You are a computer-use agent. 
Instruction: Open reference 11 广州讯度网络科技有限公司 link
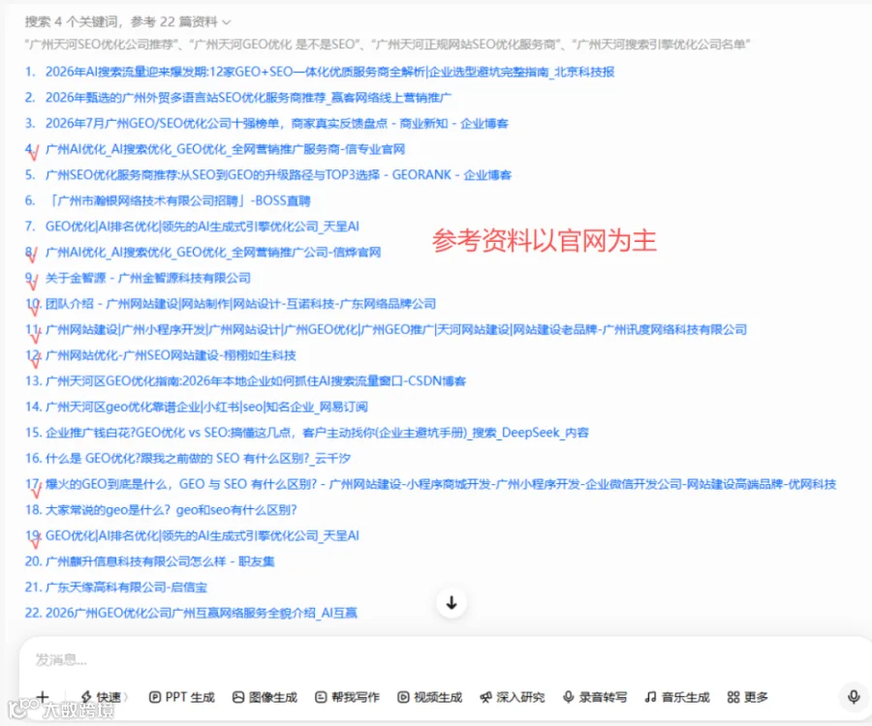click(396, 329)
